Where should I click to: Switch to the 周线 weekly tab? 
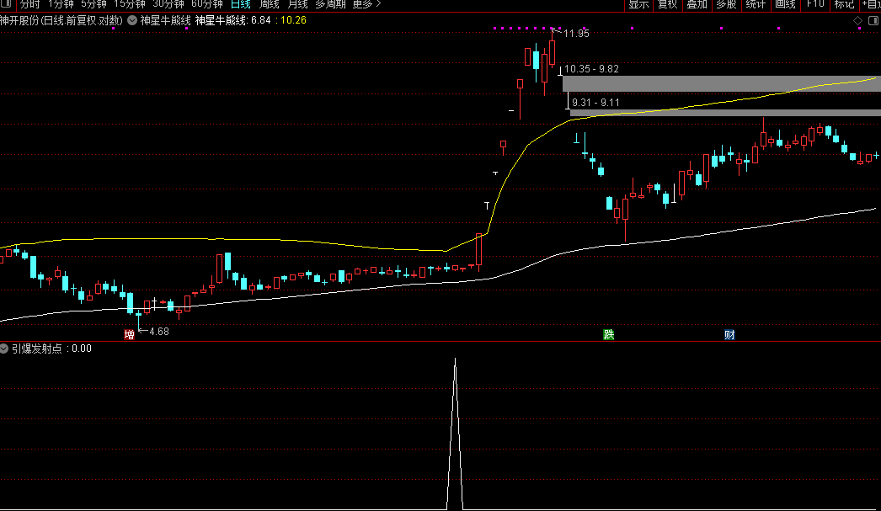point(270,4)
